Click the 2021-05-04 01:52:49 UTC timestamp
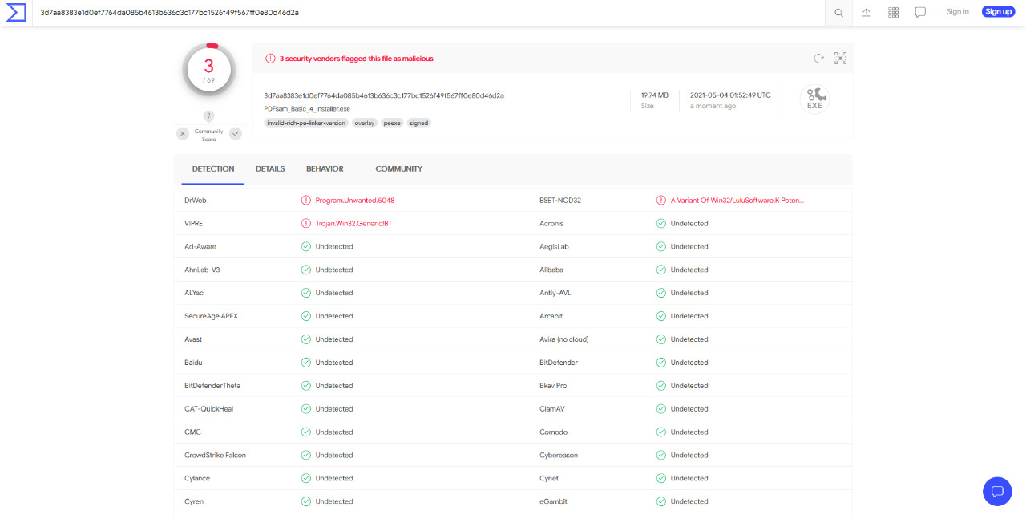 point(730,95)
